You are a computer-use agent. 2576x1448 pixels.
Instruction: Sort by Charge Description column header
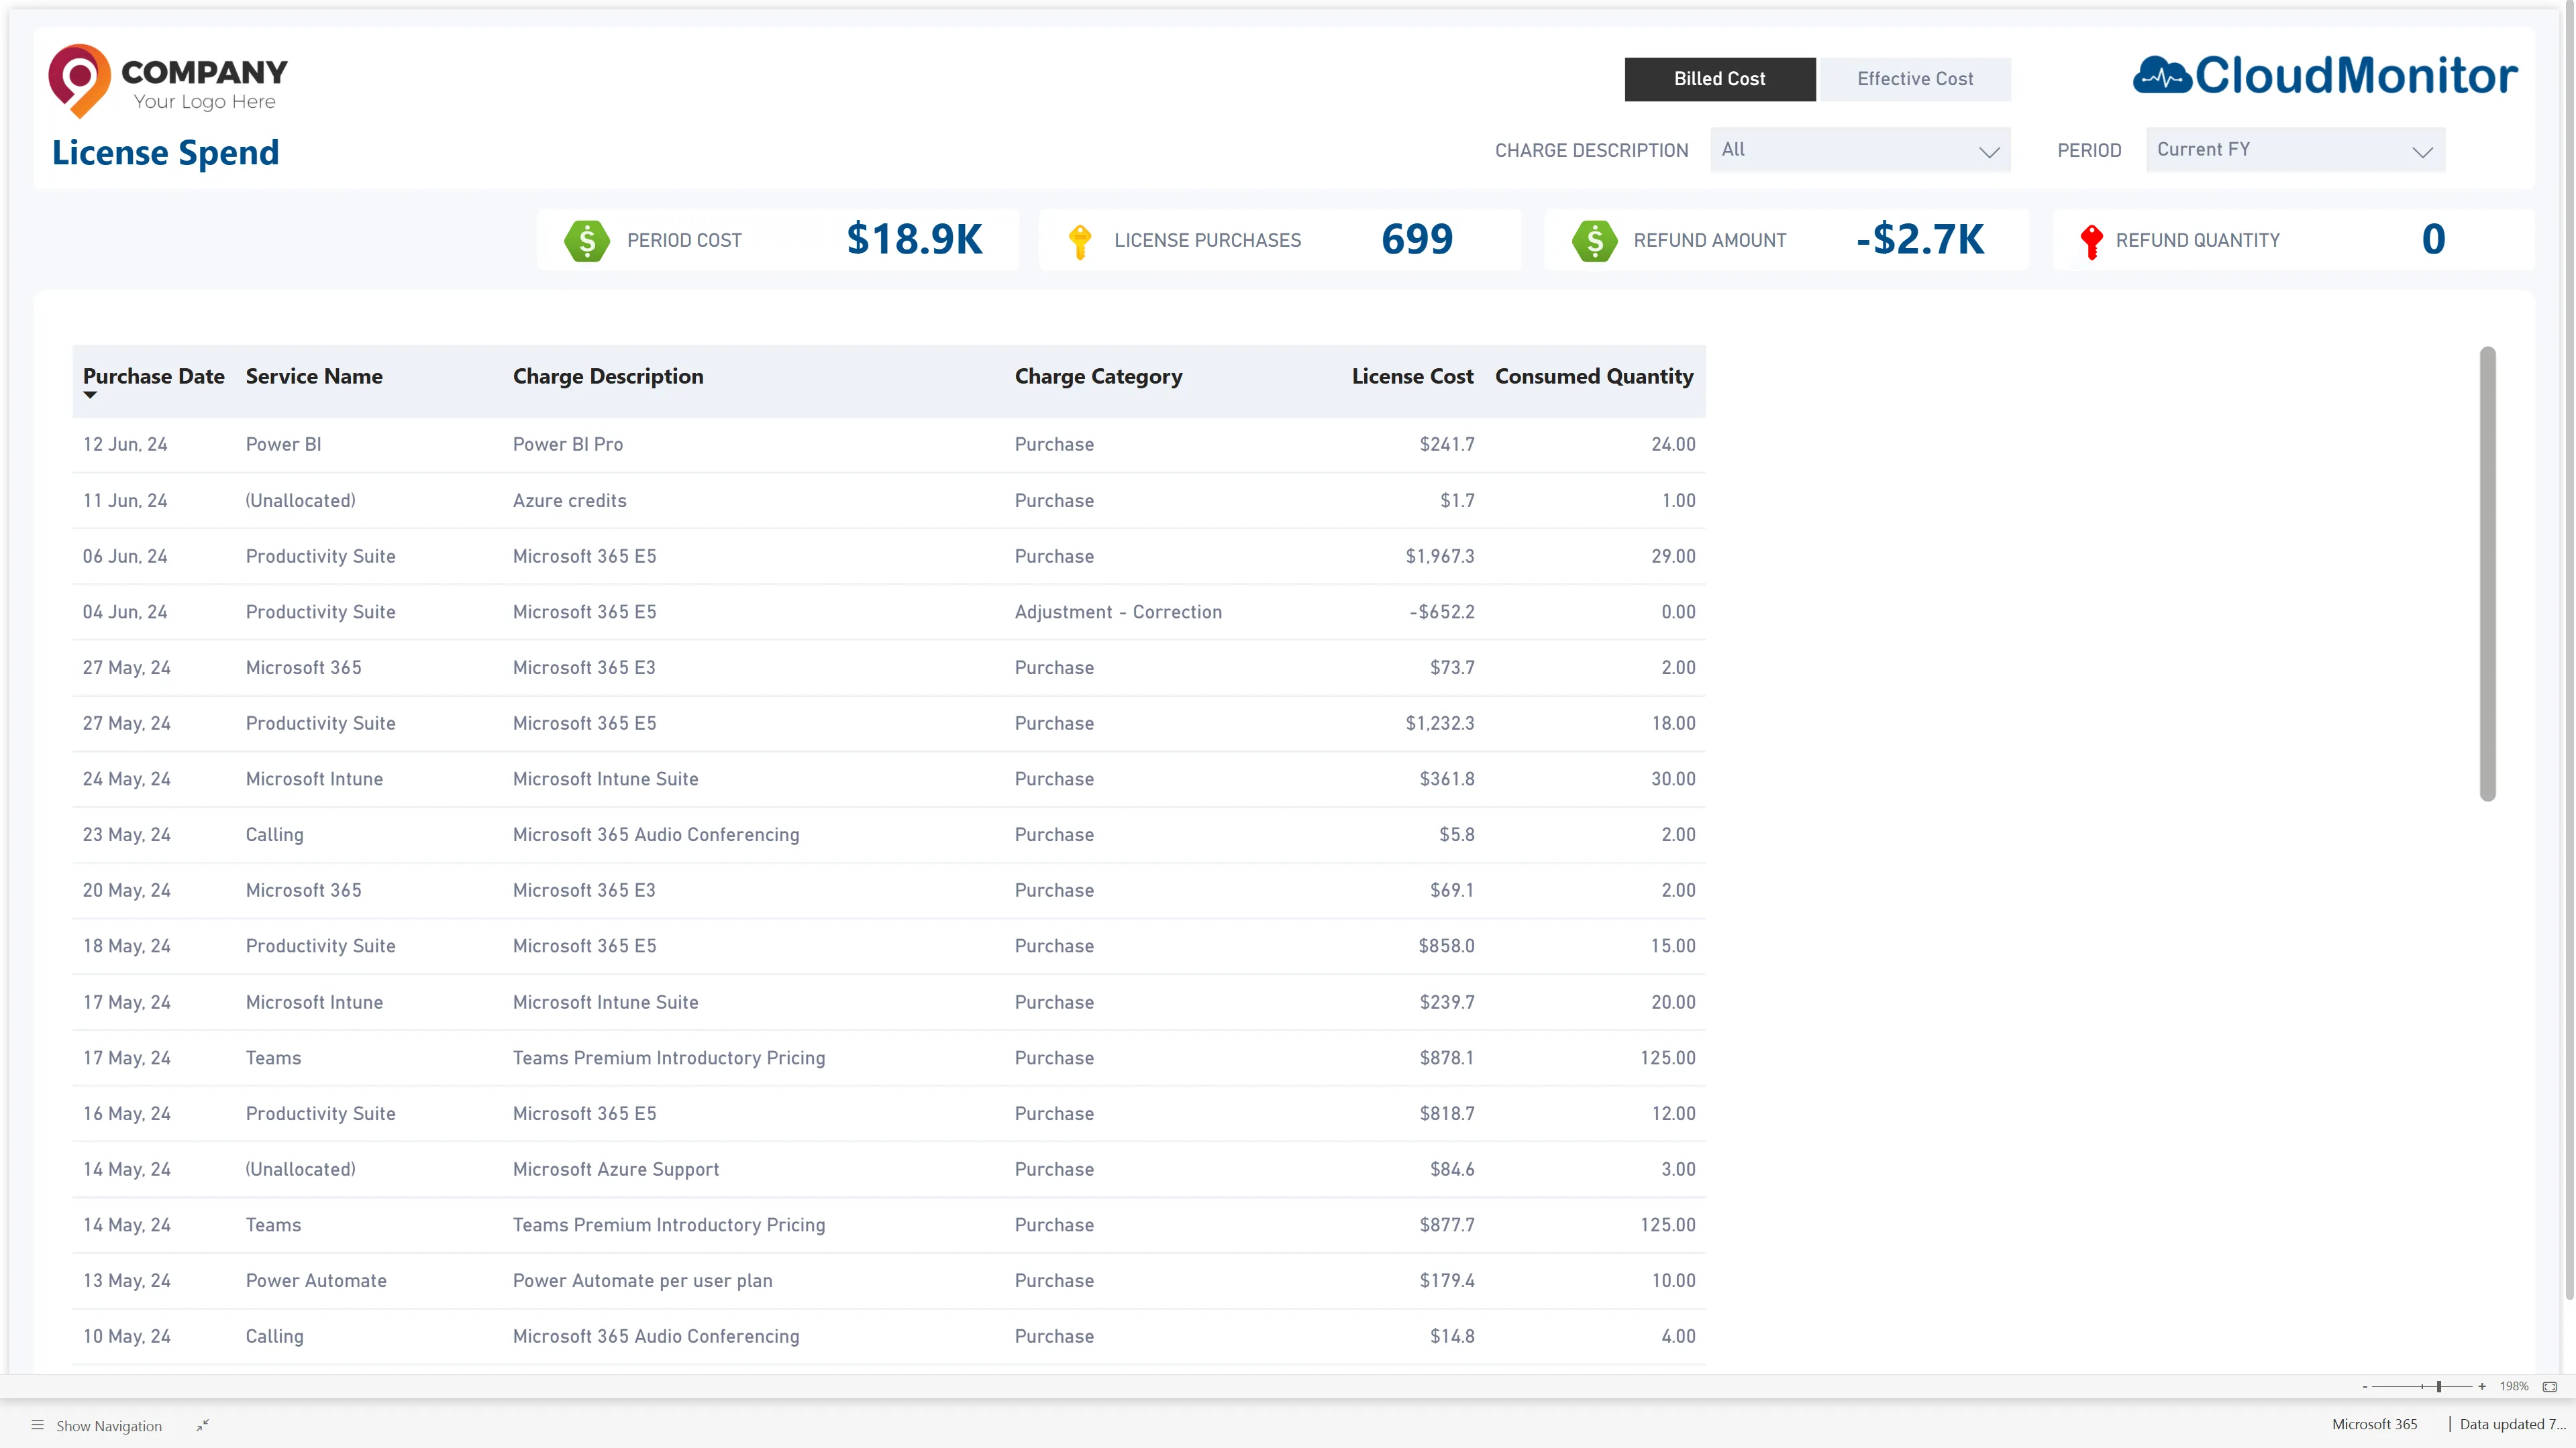point(608,377)
